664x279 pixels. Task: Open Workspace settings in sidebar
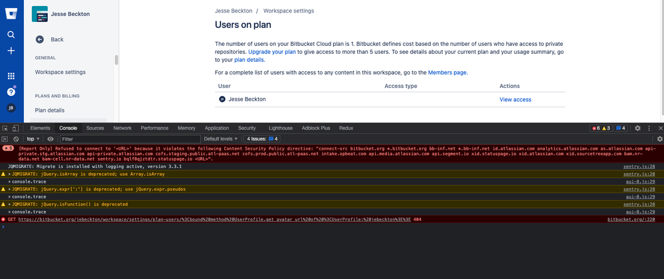[60, 72]
